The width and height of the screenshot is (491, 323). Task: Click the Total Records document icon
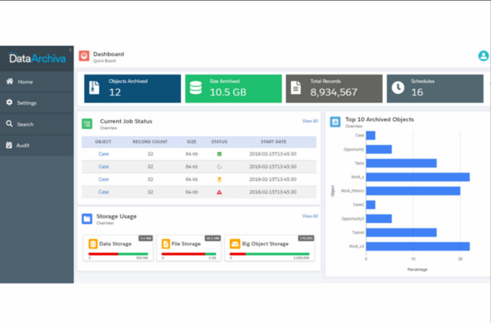[296, 88]
